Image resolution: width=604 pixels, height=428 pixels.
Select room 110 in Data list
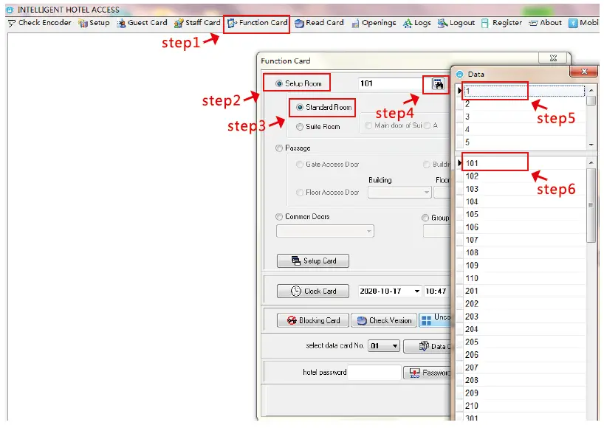(524, 278)
